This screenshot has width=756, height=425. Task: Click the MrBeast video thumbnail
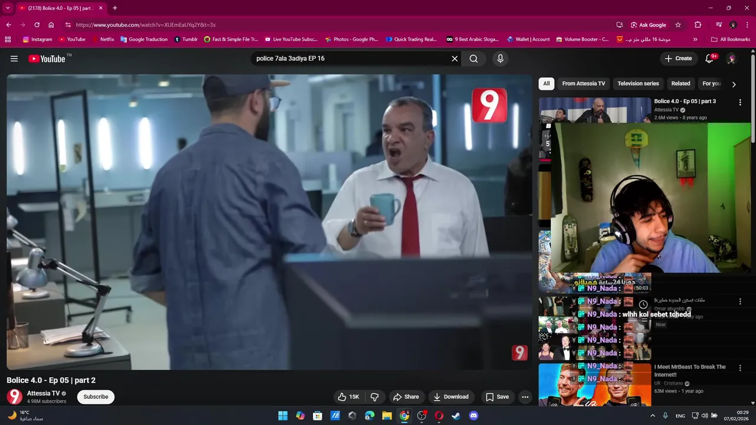595,384
